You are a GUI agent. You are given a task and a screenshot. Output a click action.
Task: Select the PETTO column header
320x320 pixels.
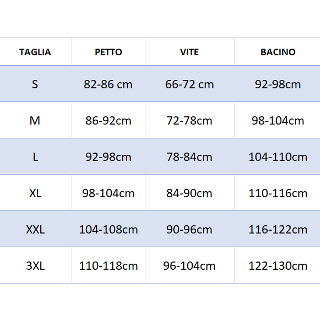click(x=108, y=52)
